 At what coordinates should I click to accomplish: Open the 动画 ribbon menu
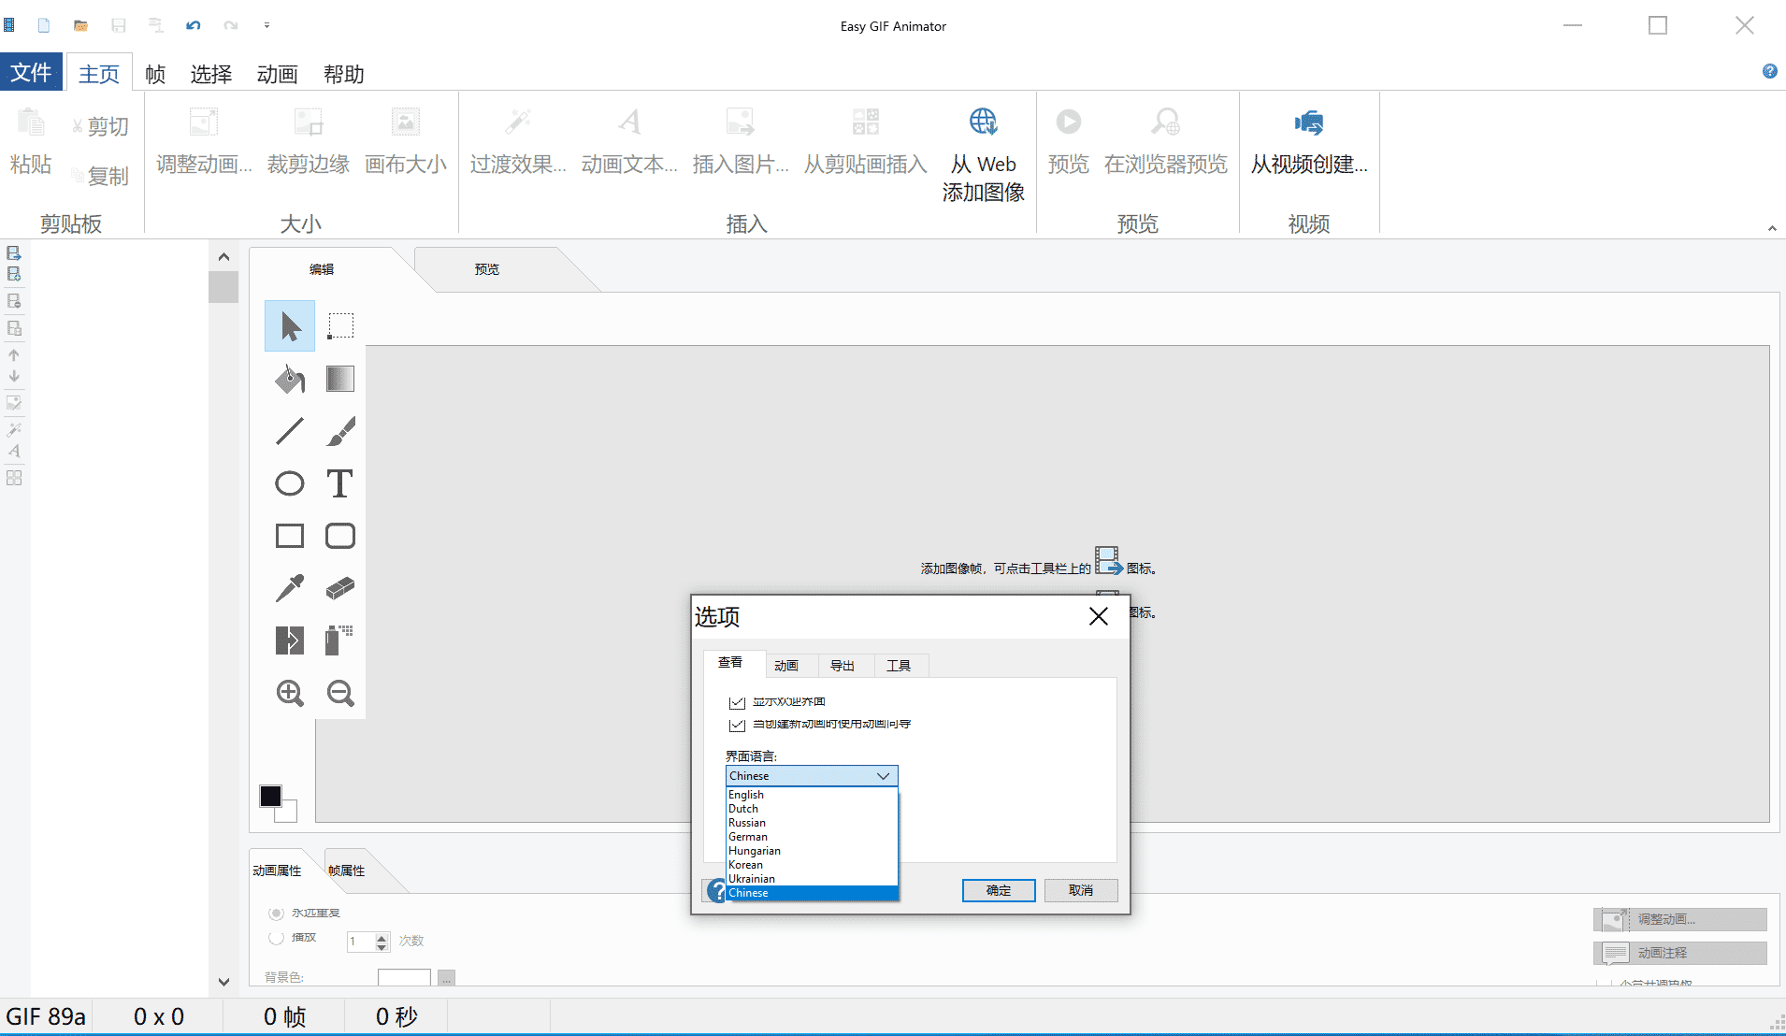point(277,74)
